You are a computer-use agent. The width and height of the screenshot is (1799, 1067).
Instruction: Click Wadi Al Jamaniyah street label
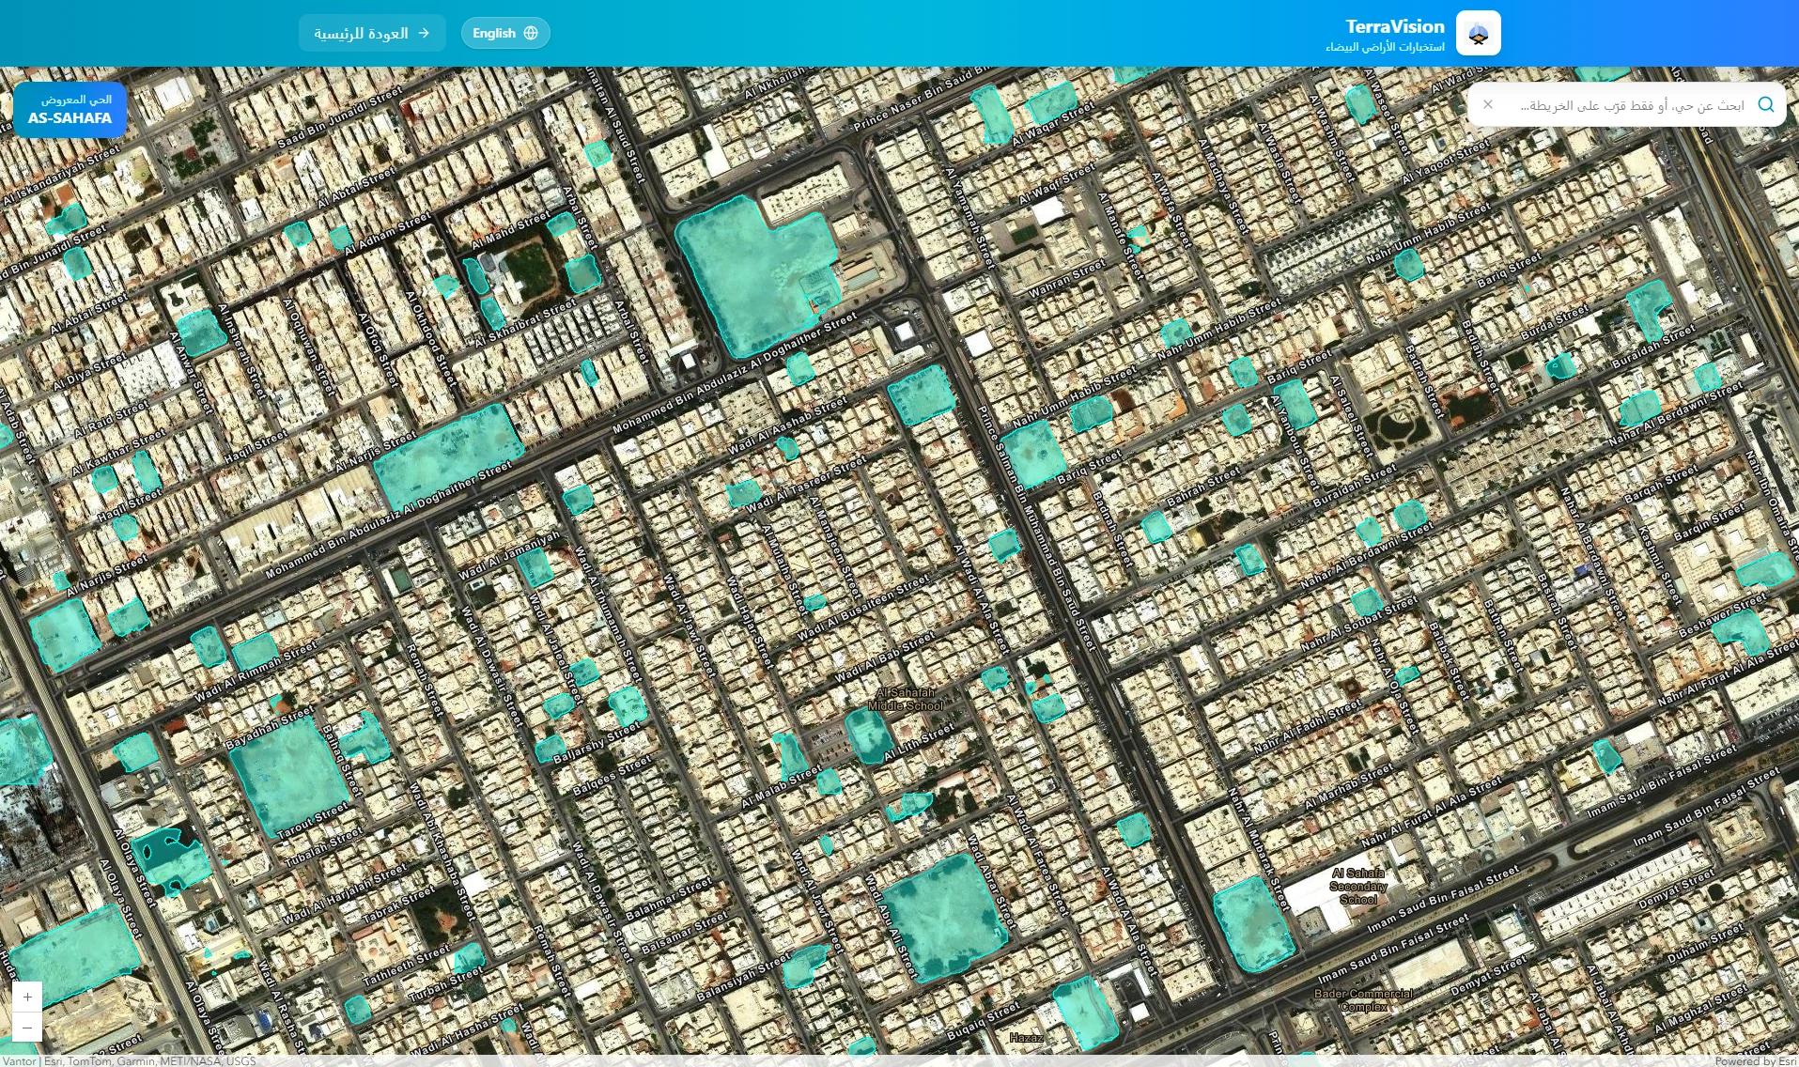click(x=508, y=555)
